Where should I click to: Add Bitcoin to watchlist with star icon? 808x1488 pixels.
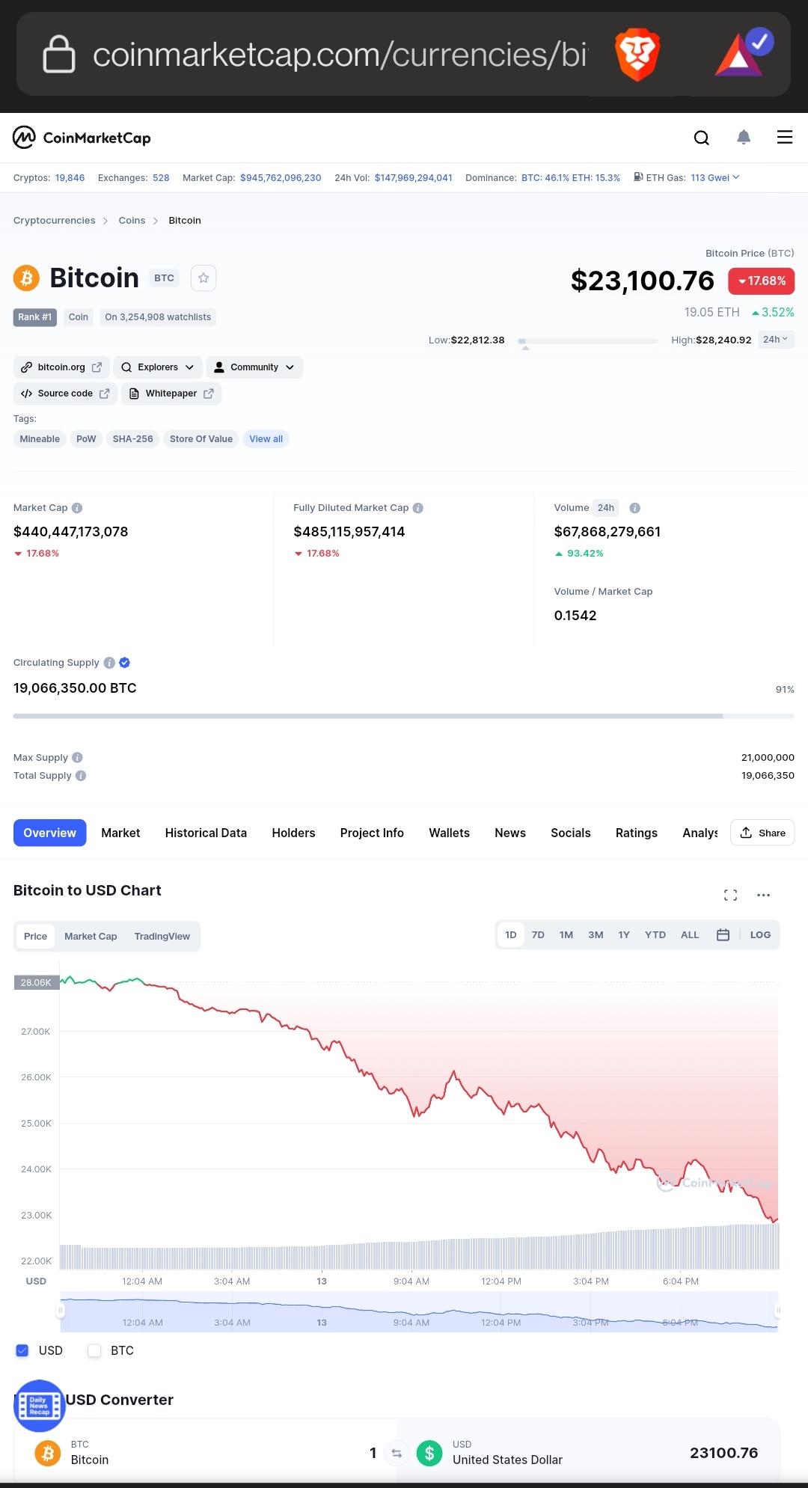tap(203, 278)
